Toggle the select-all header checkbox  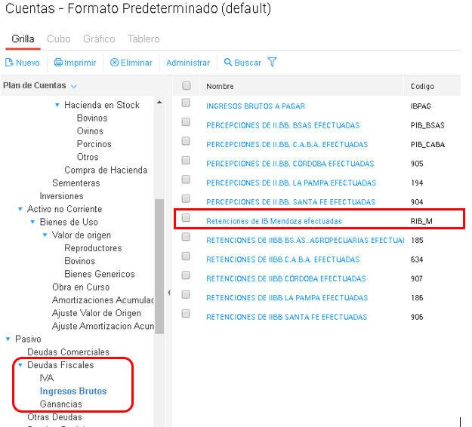click(x=187, y=86)
